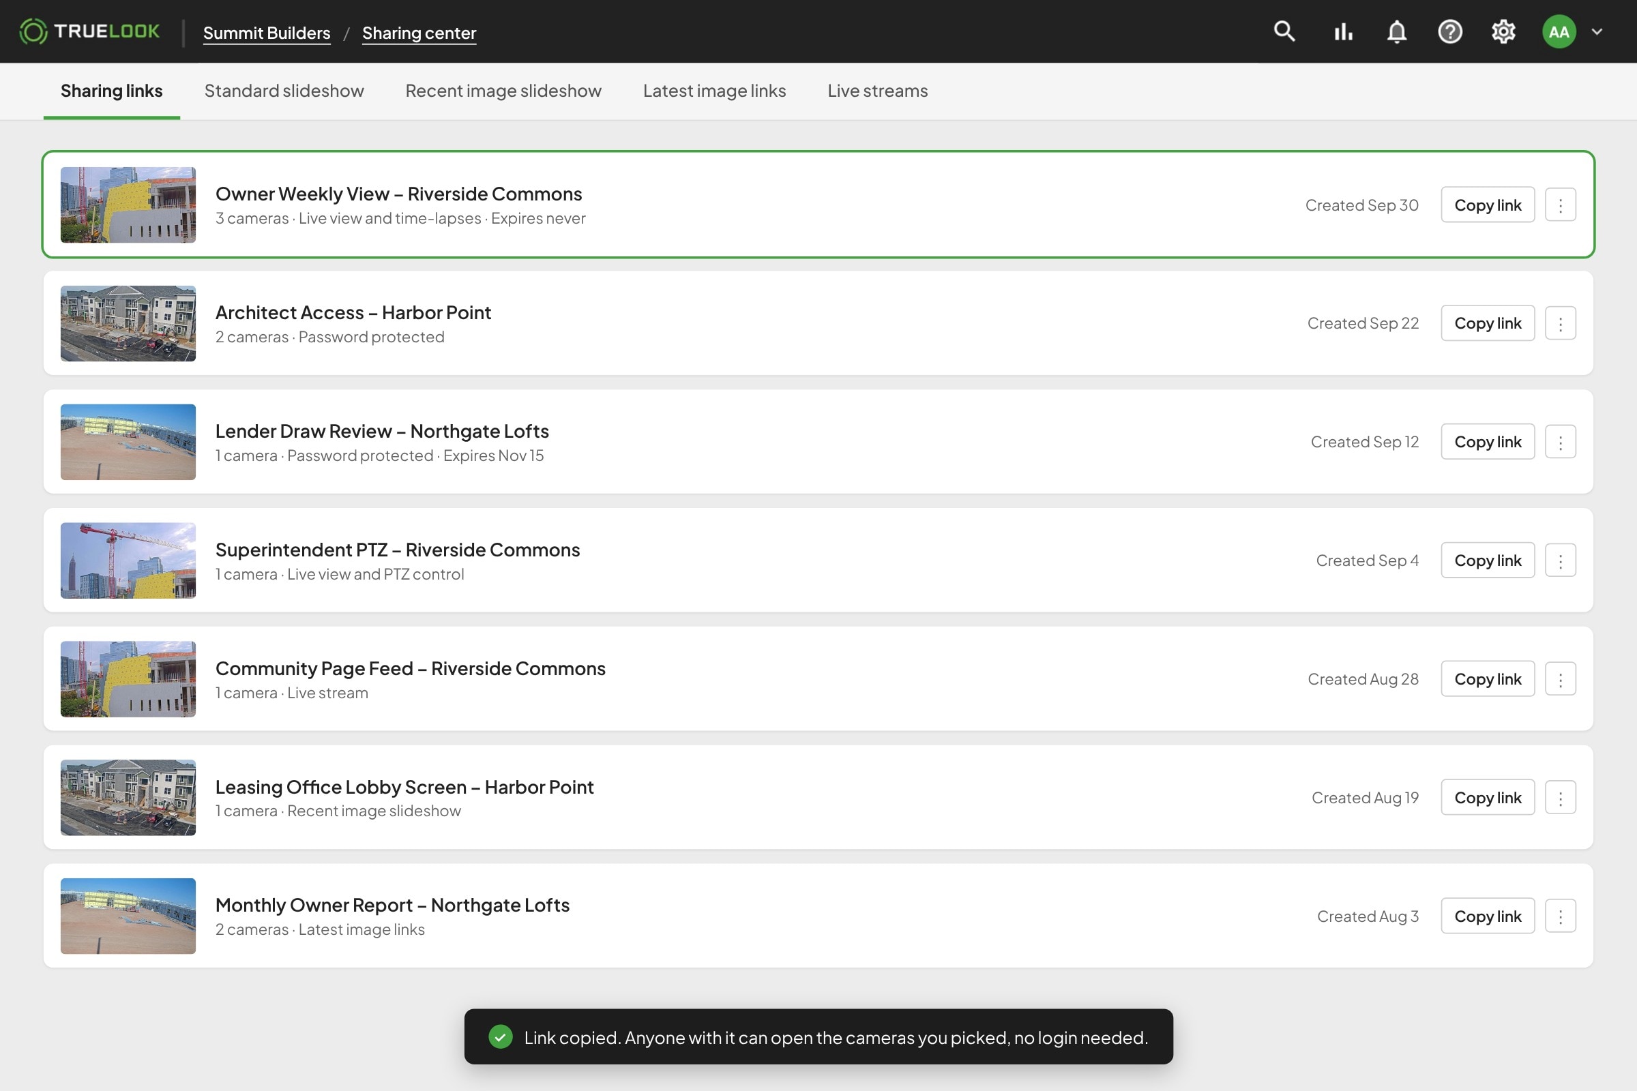Click the 'Link copied' toast message
This screenshot has height=1091, width=1637.
pos(818,1036)
